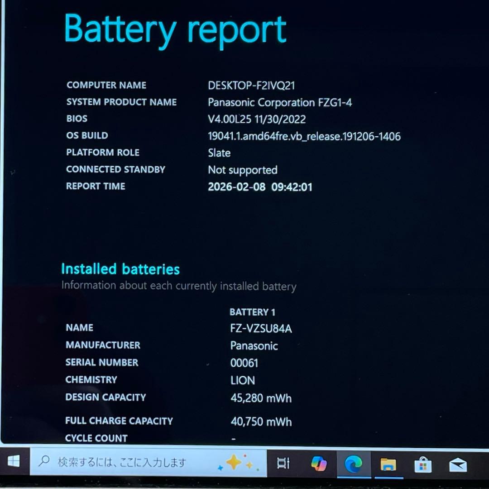Image resolution: width=489 pixels, height=489 pixels.
Task: Select the "COMPUTER NAME" label
Action: click(x=106, y=85)
